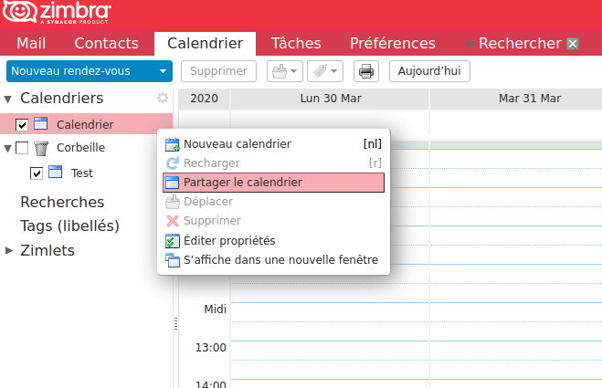Open the move-to-folder toolbar icon
This screenshot has height=388, width=602.
[284, 71]
